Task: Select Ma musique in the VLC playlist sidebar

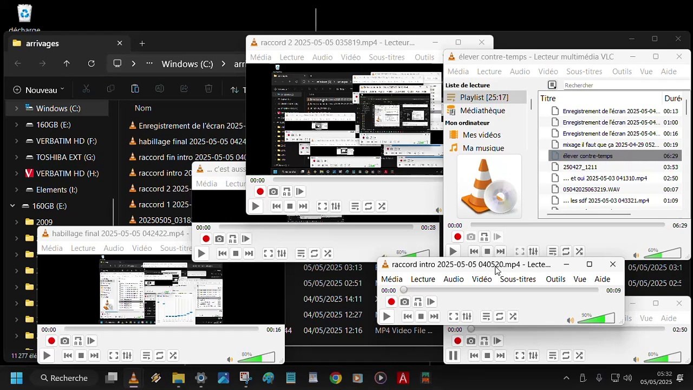Action: [483, 148]
